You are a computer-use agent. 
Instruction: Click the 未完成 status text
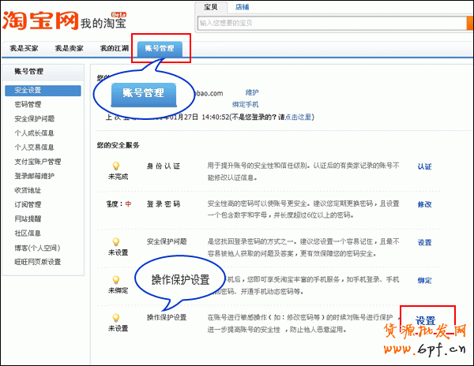click(118, 177)
